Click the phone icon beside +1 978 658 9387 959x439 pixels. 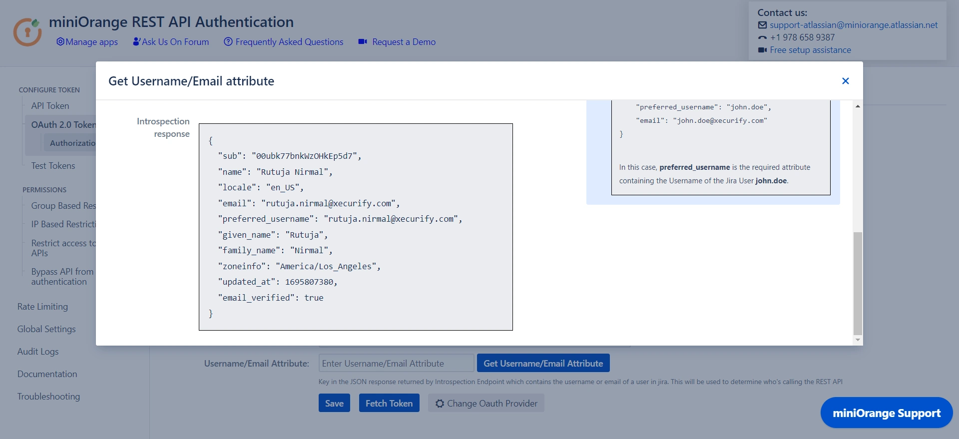762,37
